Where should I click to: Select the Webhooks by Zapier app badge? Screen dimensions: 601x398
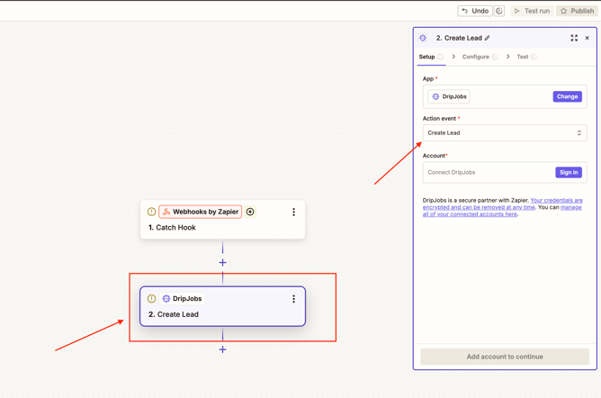pos(201,212)
